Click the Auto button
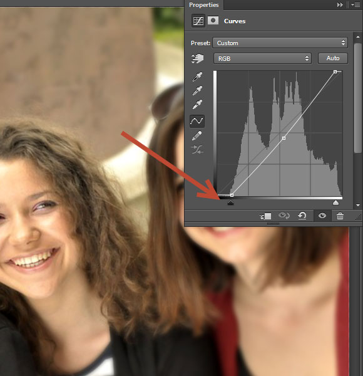The height and width of the screenshot is (376, 363). 333,58
